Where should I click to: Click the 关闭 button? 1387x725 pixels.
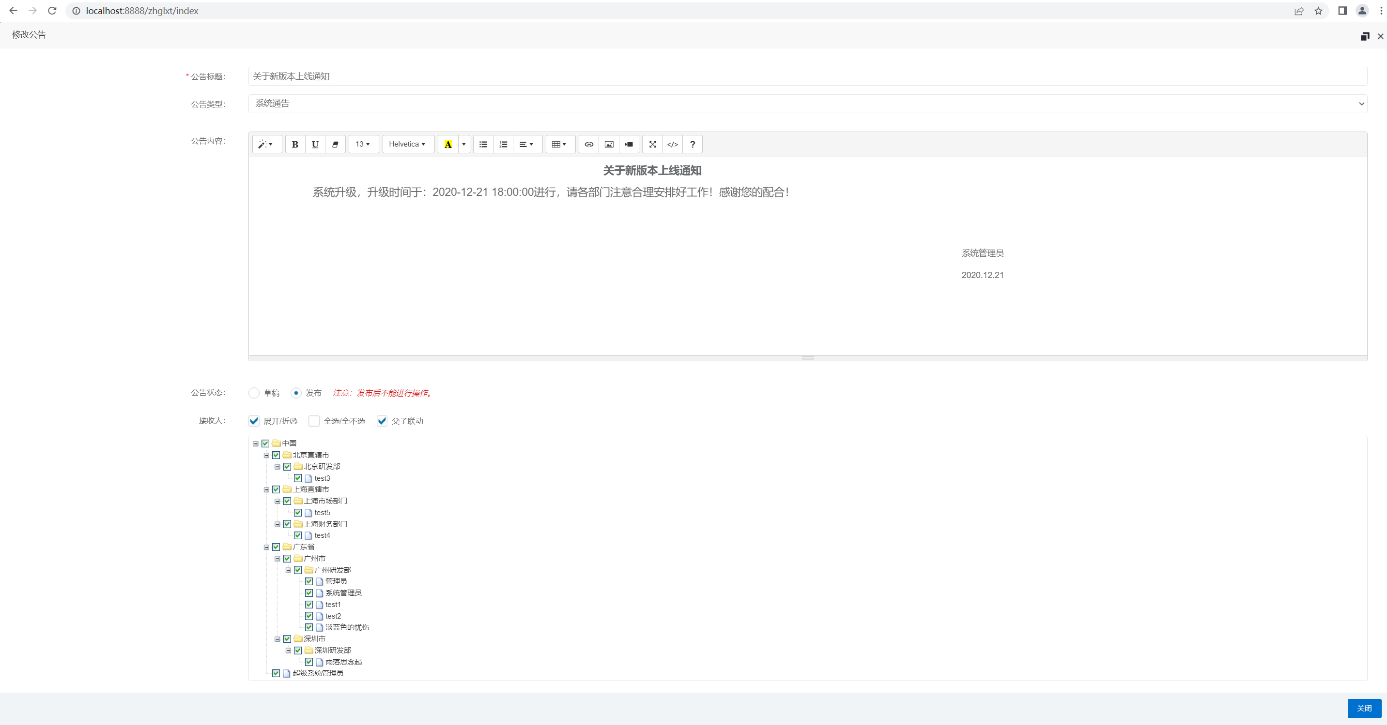tap(1364, 709)
